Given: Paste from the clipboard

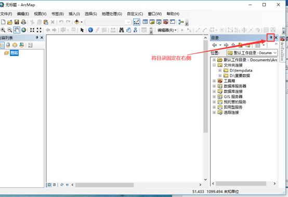Looking at the screenshot, I should tap(46, 22).
